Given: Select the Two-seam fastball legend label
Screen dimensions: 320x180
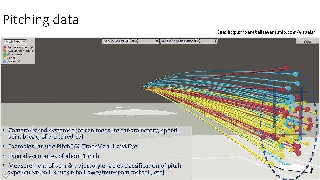Looking at the screenshot, I should click(20, 51).
